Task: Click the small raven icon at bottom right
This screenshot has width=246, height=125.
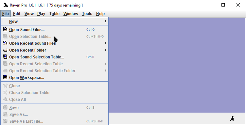Action: (x=232, y=118)
